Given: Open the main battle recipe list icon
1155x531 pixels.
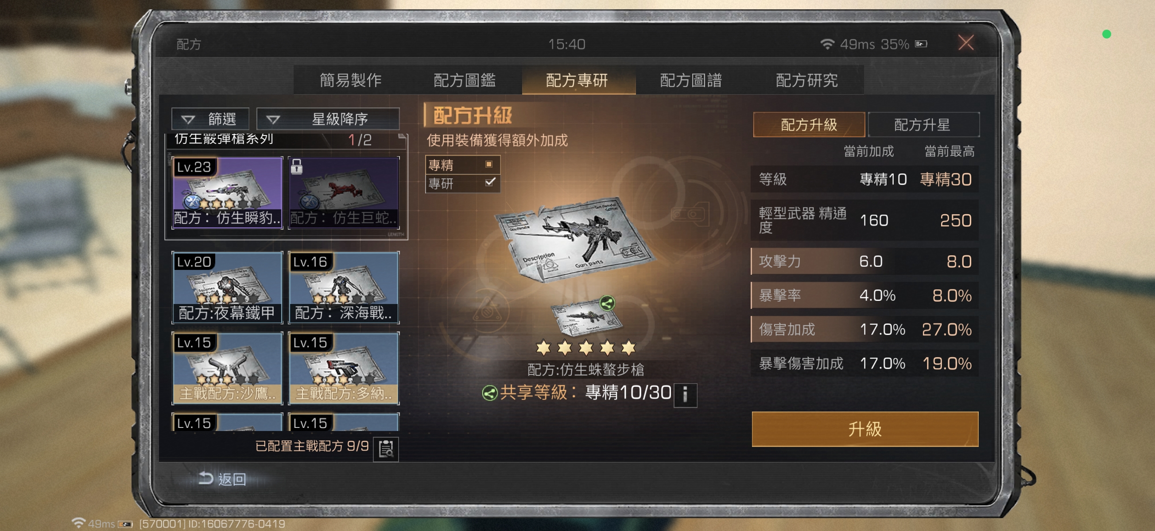Looking at the screenshot, I should tap(386, 448).
